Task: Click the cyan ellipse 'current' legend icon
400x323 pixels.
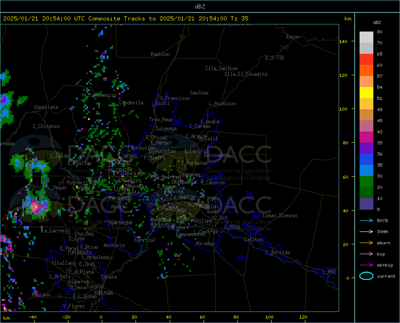Action: coord(366,276)
